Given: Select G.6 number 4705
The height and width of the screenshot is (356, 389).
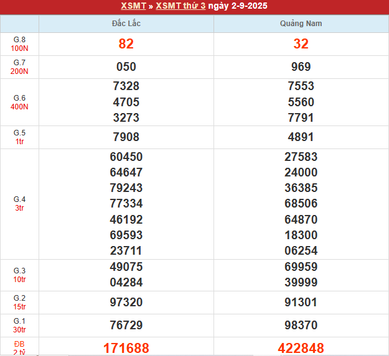Looking at the screenshot, I should (126, 102).
